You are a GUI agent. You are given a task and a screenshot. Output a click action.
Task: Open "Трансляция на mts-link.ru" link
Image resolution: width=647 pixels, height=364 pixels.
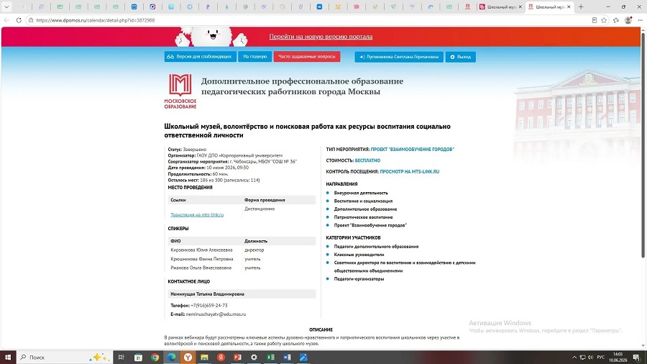197,214
